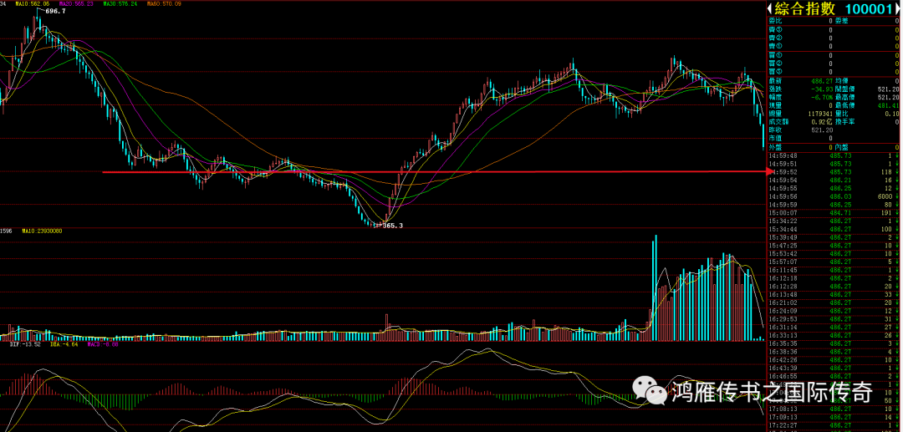Screen dimensions: 903x432
Task: Select the 15:39:49 trade row
Action: pyautogui.click(x=834, y=237)
